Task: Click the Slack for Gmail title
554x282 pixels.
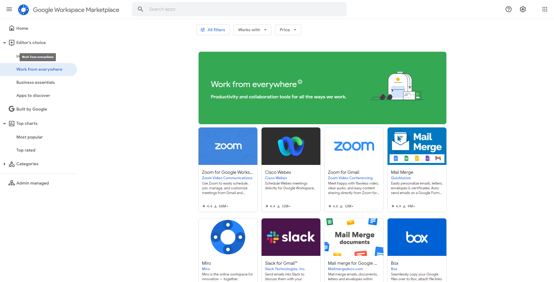Action: tap(281, 263)
